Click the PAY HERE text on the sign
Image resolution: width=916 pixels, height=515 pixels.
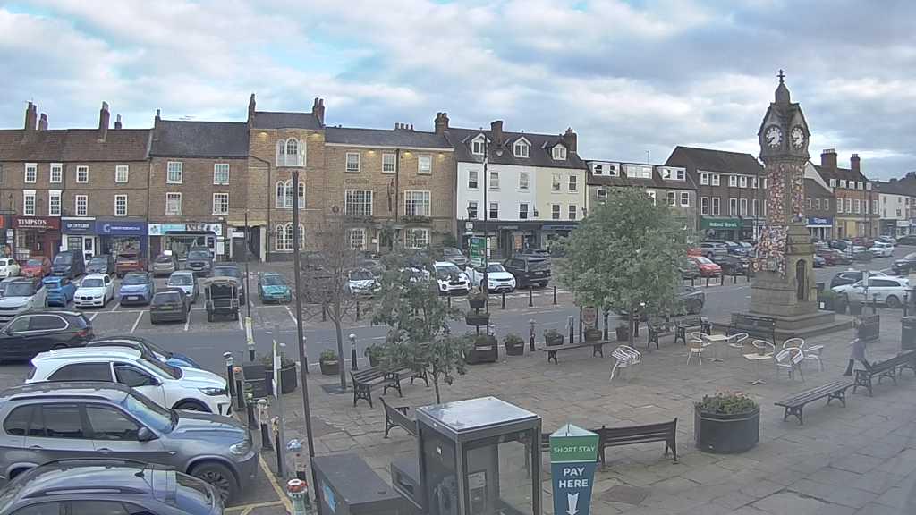(573, 477)
